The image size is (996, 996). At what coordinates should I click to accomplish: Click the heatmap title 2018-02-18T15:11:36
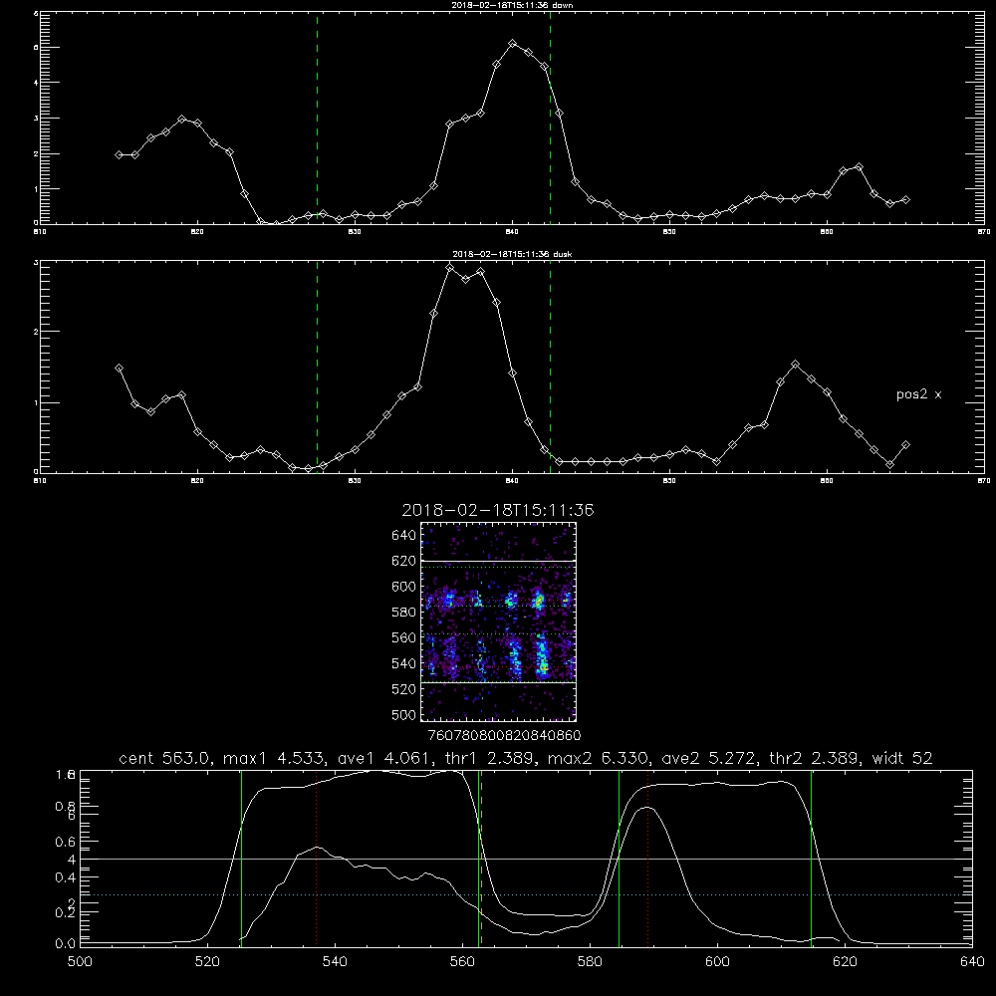498,510
